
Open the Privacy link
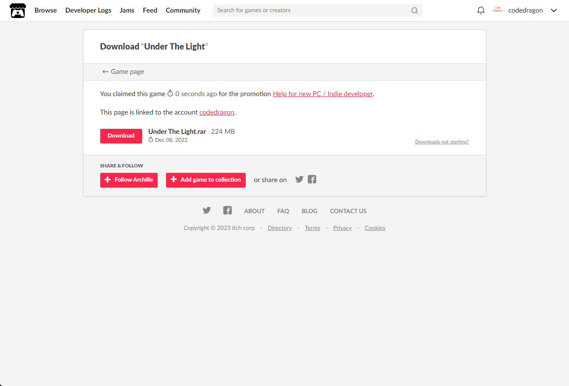(343, 228)
